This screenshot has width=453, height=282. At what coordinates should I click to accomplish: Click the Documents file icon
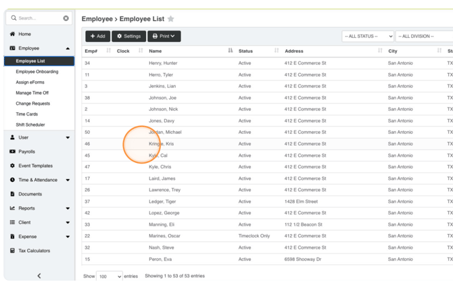(12, 194)
